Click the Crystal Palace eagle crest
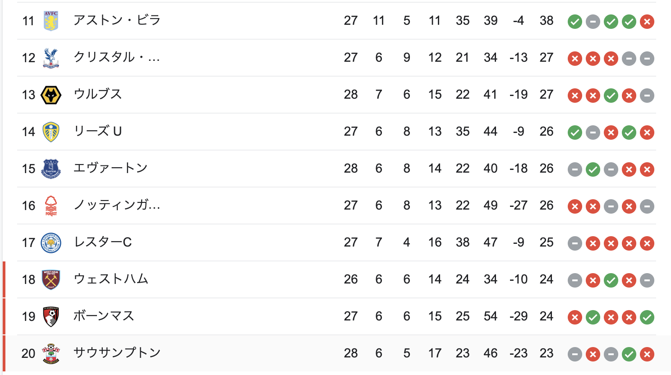Viewport: 671px width, 375px height. pyautogui.click(x=51, y=58)
